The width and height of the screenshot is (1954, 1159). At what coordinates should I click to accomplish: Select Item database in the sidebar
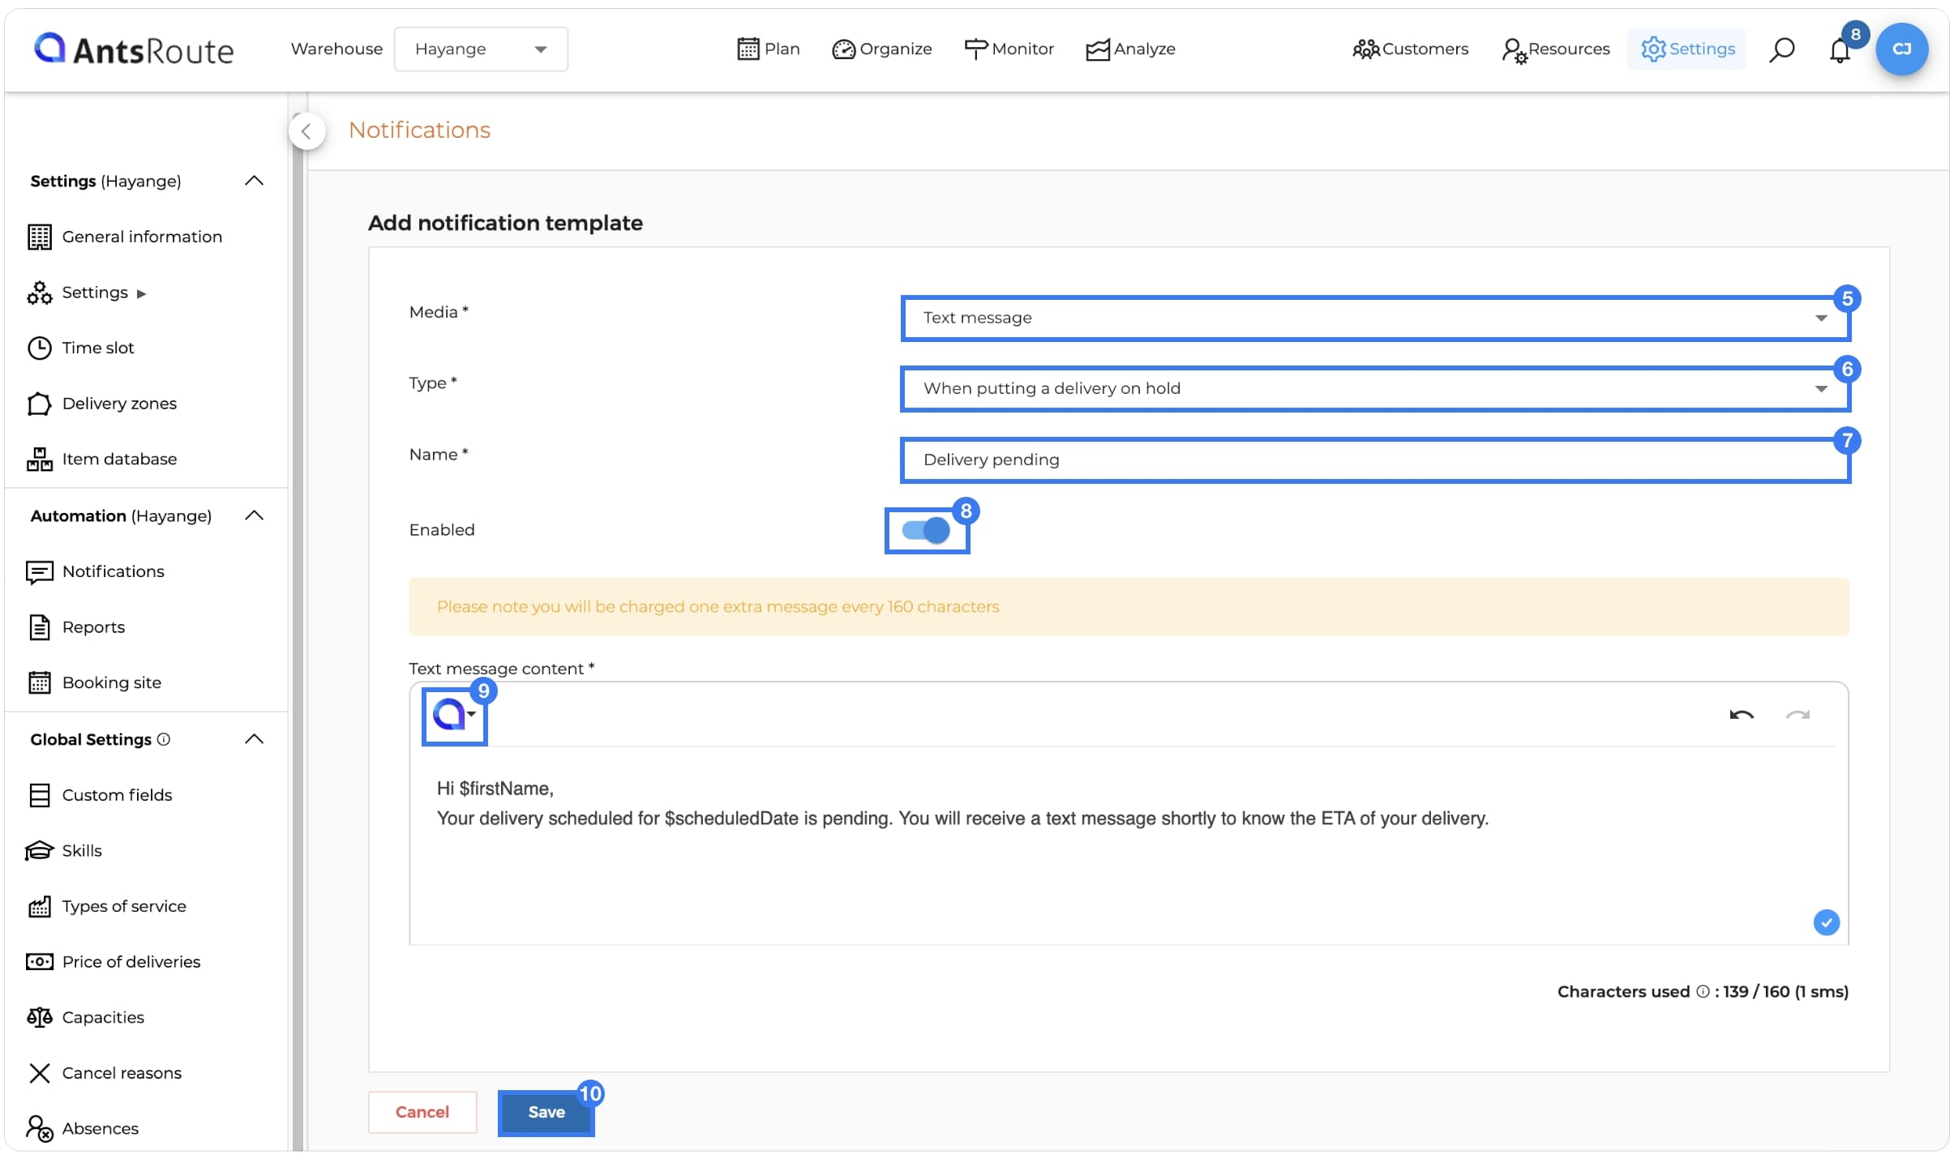[x=119, y=459]
